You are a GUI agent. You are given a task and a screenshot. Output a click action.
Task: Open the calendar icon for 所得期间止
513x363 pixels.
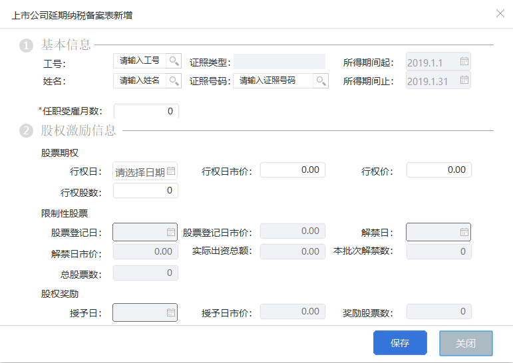point(464,80)
